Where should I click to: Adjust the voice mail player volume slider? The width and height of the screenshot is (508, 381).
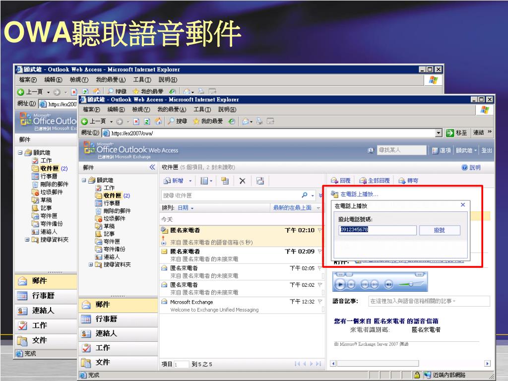pyautogui.click(x=410, y=284)
